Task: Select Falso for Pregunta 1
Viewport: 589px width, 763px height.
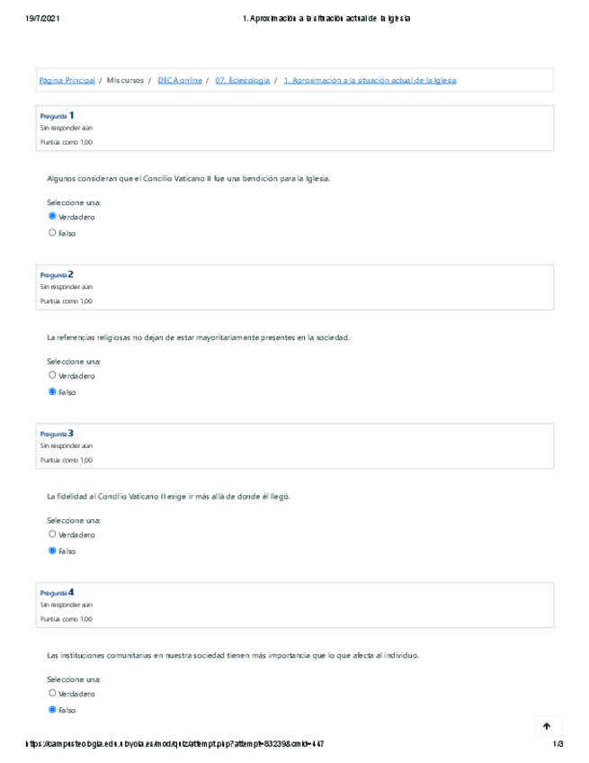Action: tap(52, 233)
